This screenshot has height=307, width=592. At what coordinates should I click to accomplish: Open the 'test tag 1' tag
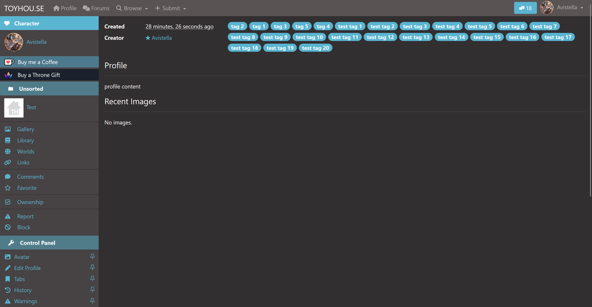point(350,26)
